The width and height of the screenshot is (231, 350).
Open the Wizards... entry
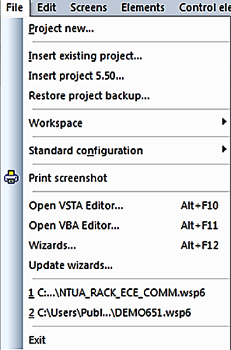(x=127, y=245)
